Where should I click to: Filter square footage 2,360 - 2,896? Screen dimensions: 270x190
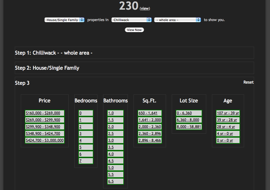pos(150,134)
